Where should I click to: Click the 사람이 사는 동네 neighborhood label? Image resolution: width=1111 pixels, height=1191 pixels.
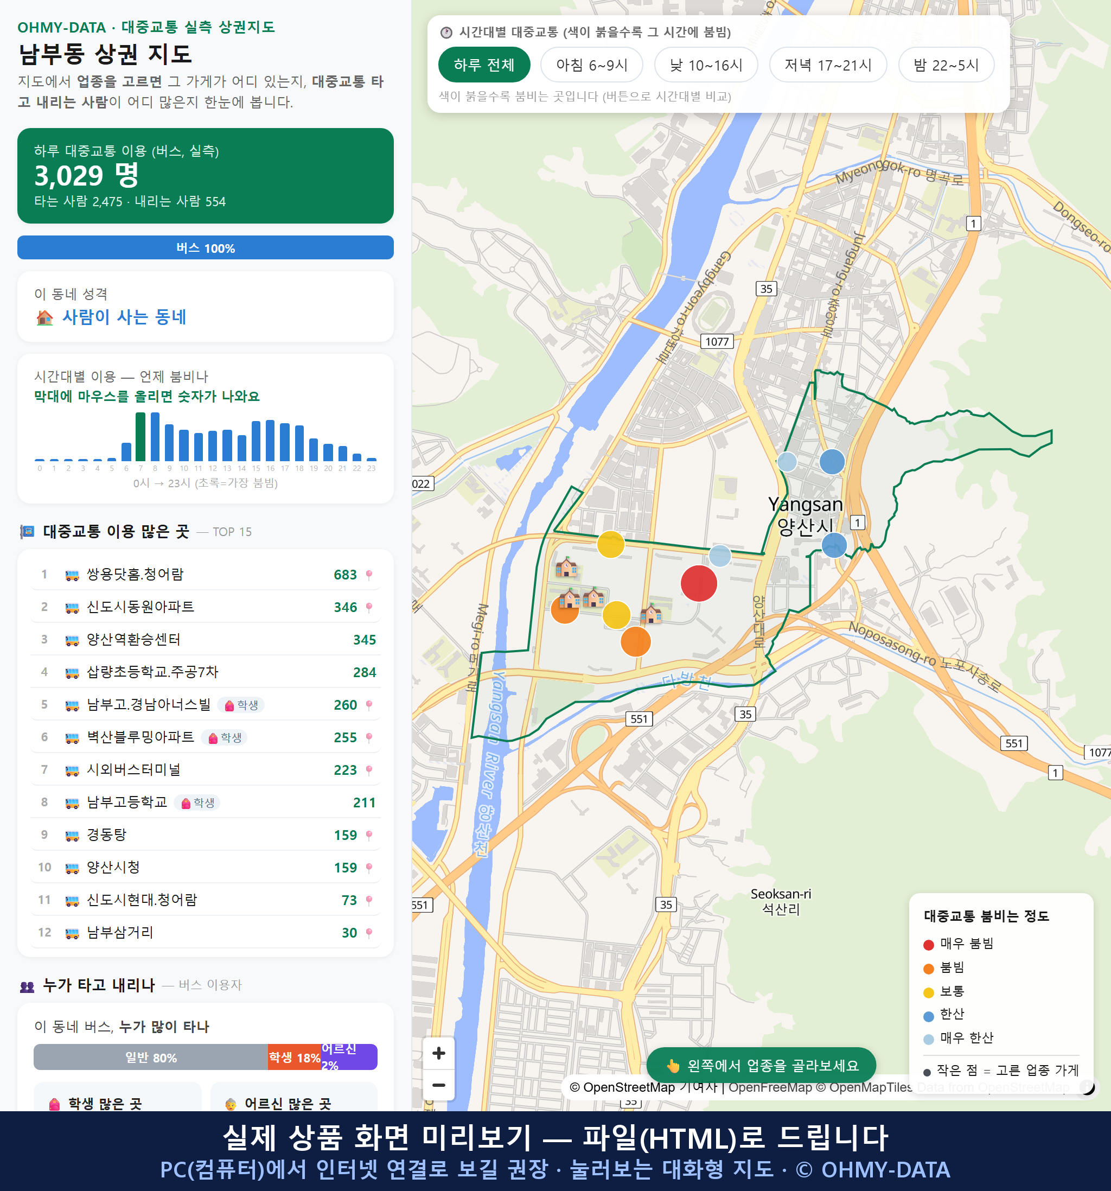click(x=125, y=317)
